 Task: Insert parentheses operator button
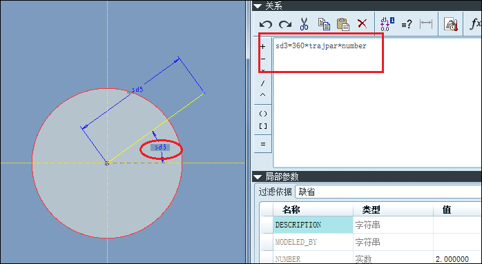click(263, 114)
